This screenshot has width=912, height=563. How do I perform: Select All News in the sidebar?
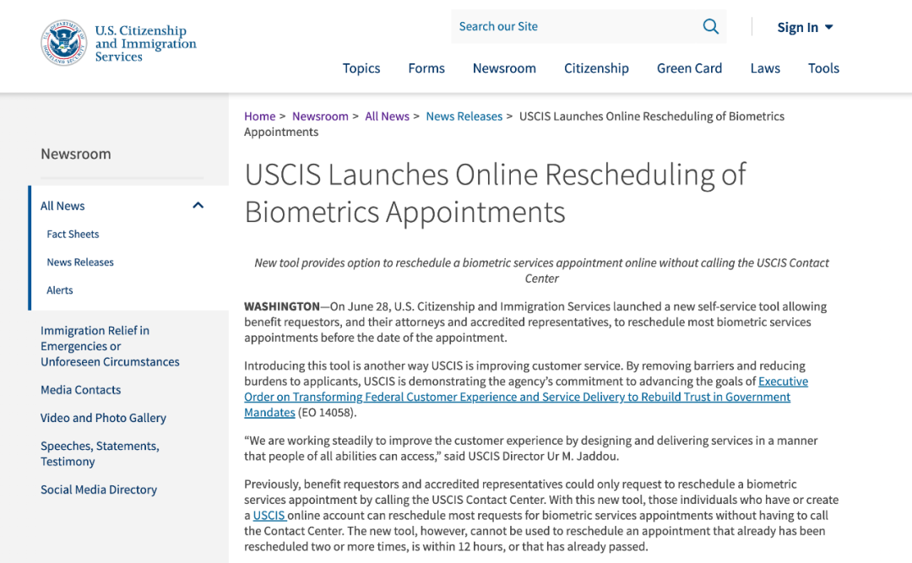tap(62, 206)
